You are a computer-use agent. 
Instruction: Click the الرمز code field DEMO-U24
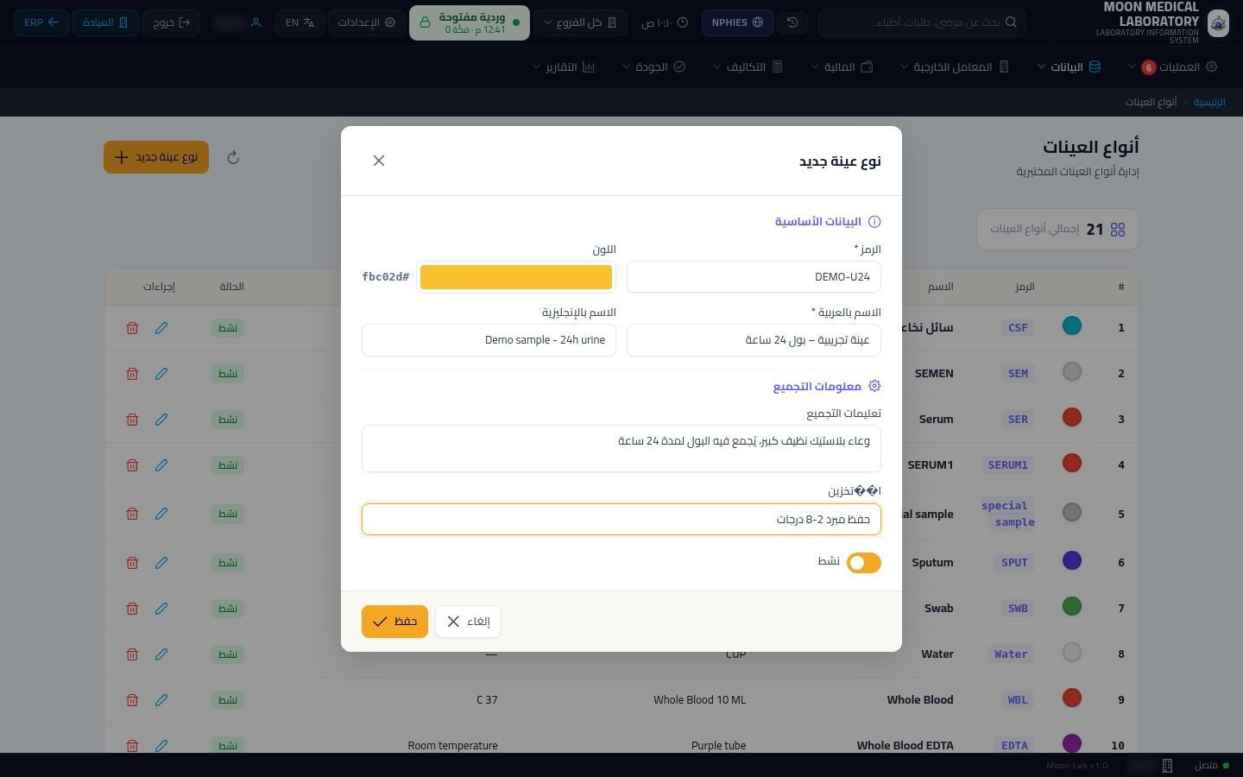point(754,277)
